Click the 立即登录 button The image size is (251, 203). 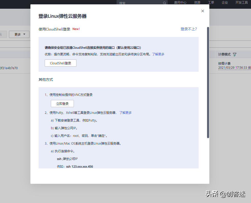tap(62, 104)
